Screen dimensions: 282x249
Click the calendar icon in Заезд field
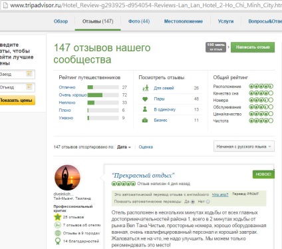tap(29, 74)
